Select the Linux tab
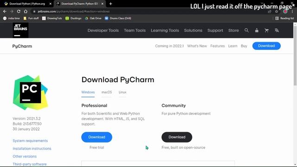 (123, 92)
